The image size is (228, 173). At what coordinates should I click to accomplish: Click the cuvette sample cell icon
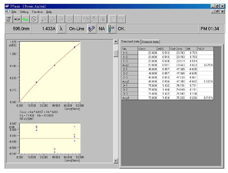[111, 29]
